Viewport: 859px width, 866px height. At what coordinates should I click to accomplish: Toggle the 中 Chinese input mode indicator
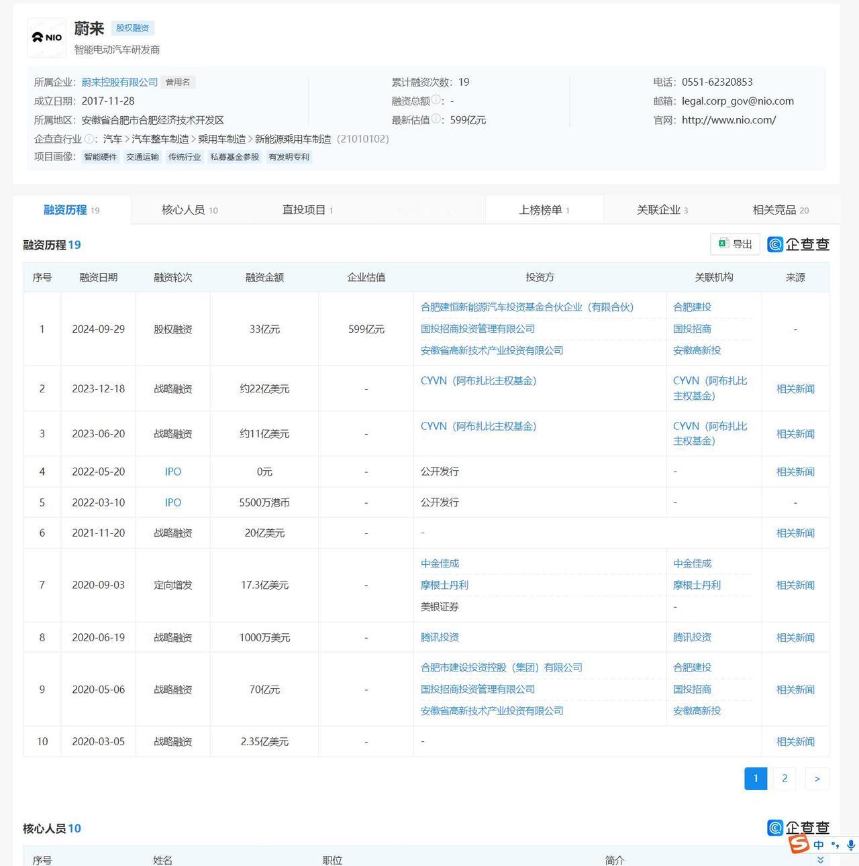click(819, 845)
